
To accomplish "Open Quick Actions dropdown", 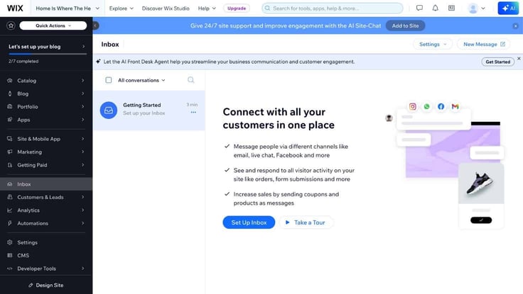I will click(53, 26).
